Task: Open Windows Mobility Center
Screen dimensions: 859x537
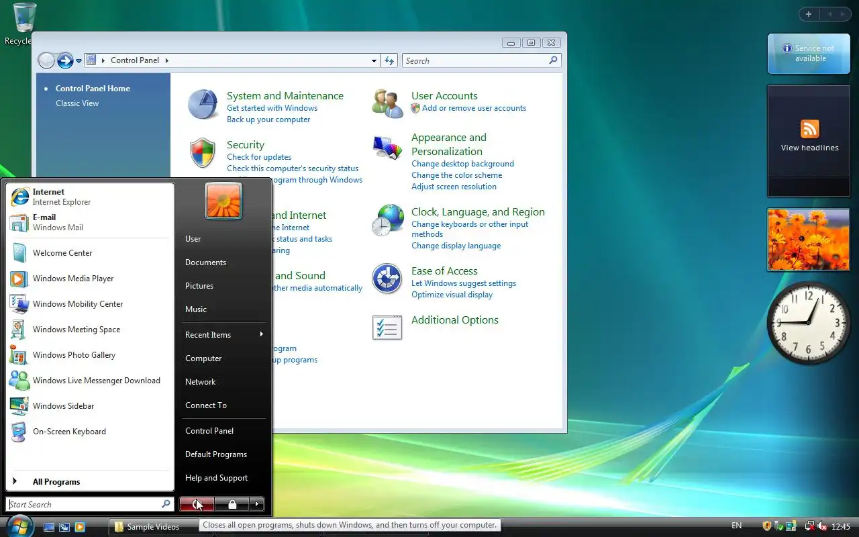Action: pos(90,304)
